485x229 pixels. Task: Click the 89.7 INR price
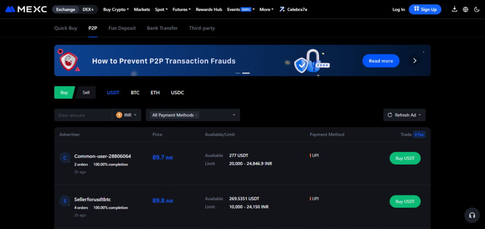coord(163,158)
